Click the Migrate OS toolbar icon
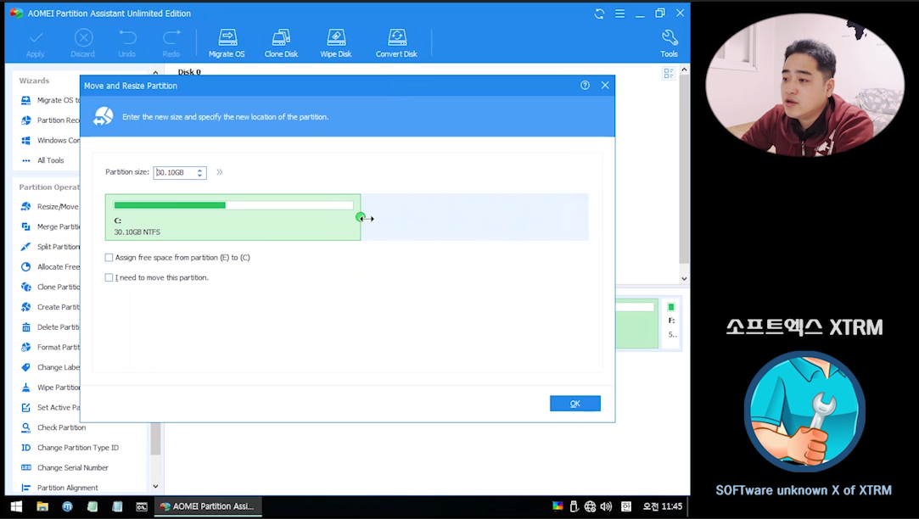This screenshot has height=519, width=919. point(227,42)
